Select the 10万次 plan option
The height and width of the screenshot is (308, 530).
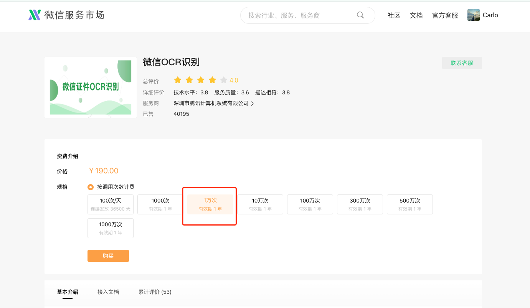pyautogui.click(x=260, y=204)
